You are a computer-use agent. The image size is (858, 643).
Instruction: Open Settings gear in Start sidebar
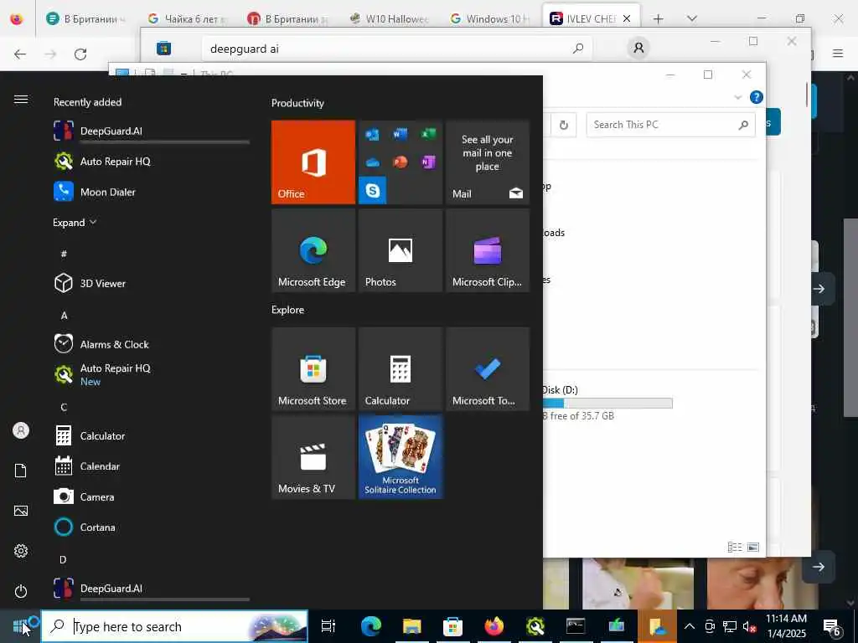[21, 551]
